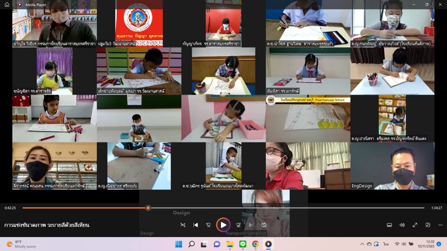Open the Windows Start menu
This screenshot has width=447, height=251.
(x=179, y=244)
